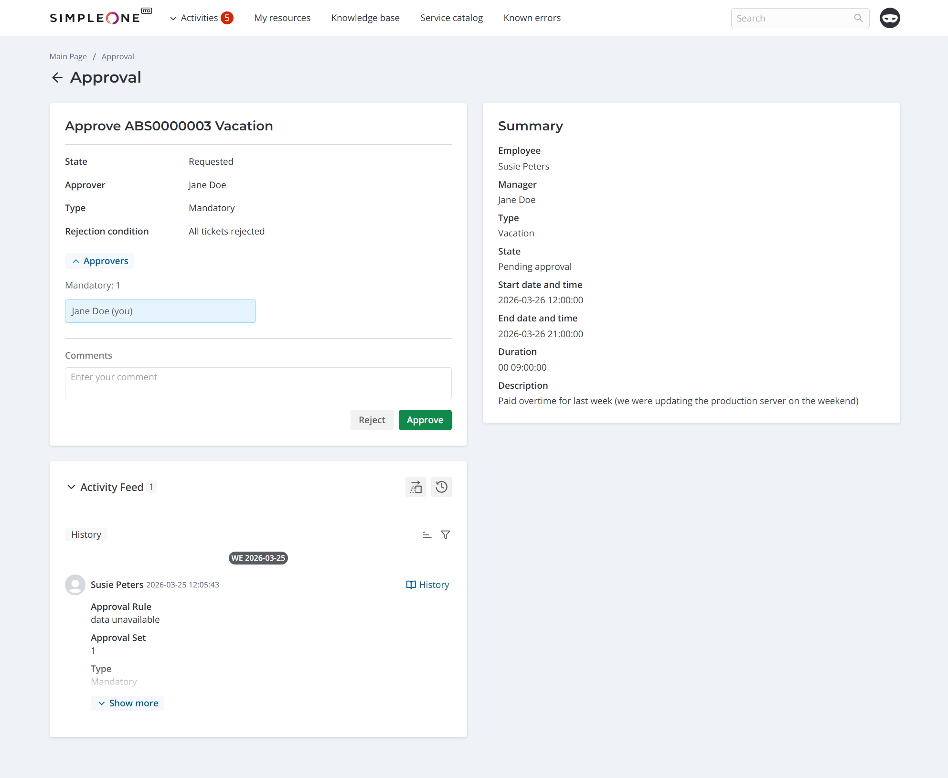Click the Mandatory: 1 label
The width and height of the screenshot is (948, 778).
click(93, 285)
